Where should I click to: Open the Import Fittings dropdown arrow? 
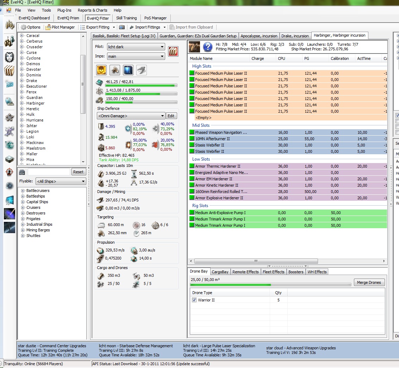(x=164, y=27)
